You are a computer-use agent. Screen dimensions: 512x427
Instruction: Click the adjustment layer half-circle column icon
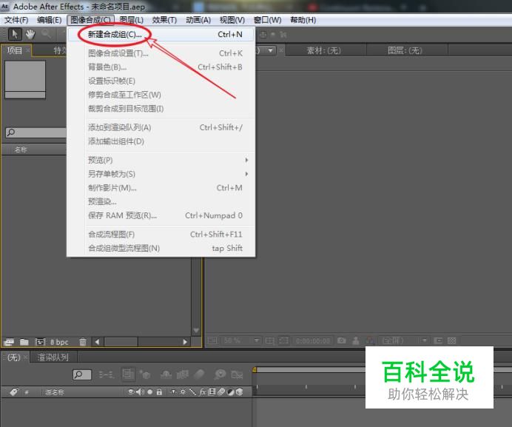click(231, 391)
